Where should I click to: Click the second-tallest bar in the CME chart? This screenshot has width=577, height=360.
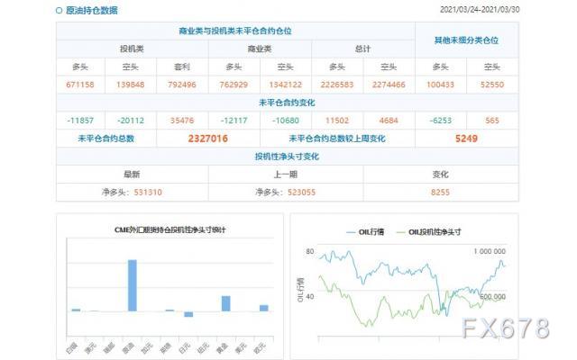[226, 303]
